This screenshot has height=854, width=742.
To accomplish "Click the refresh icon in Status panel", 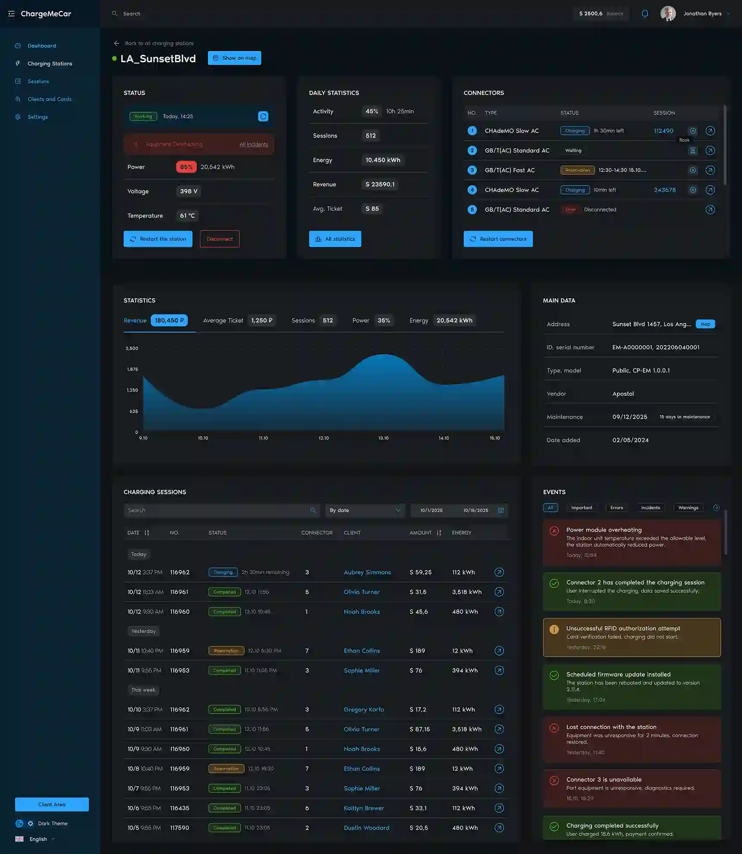I will click(x=263, y=117).
